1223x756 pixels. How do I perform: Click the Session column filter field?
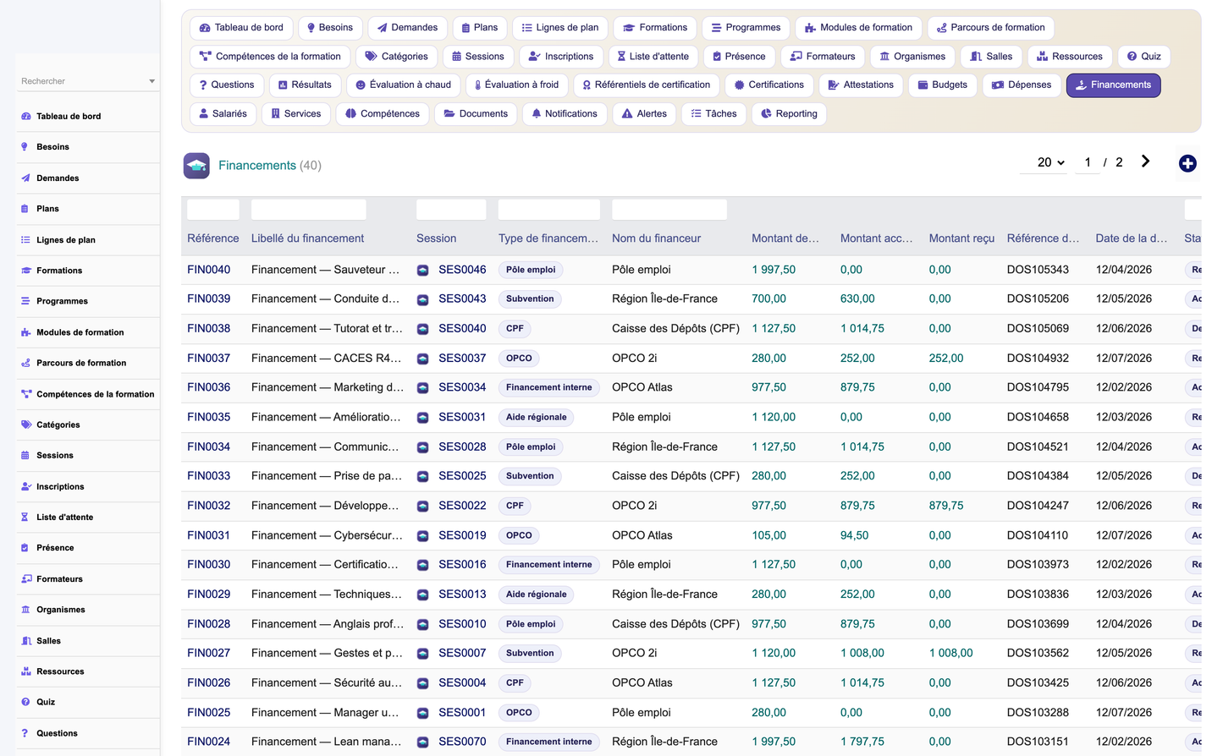451,210
